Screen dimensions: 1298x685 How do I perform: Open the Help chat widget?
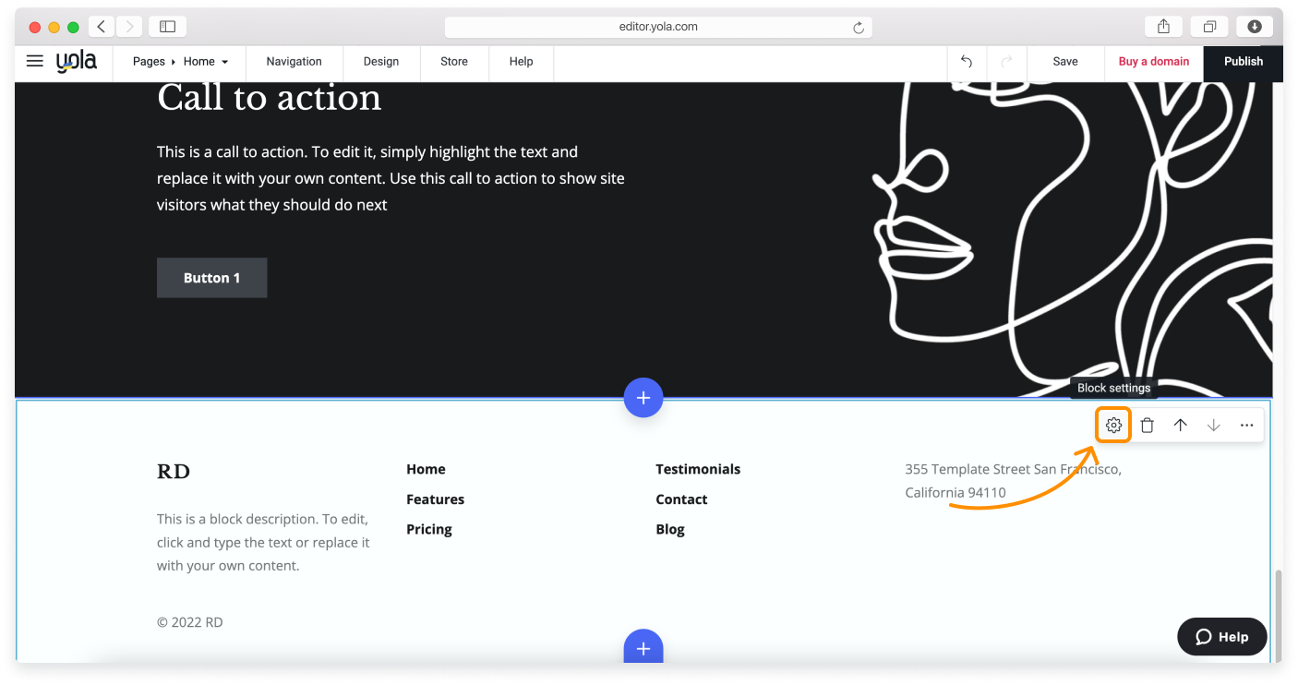[x=1221, y=637]
